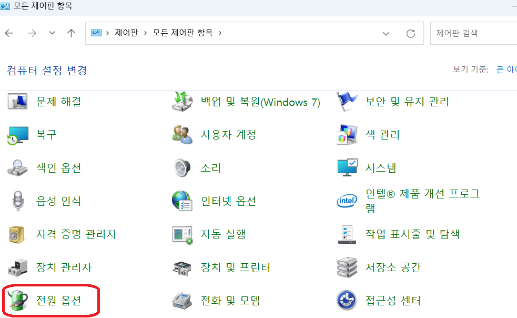Expand the chevron before 제어판 breadcrumb
The image size is (517, 318).
[107, 33]
